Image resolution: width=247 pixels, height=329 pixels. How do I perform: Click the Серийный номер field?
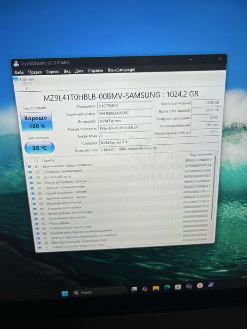point(125,113)
